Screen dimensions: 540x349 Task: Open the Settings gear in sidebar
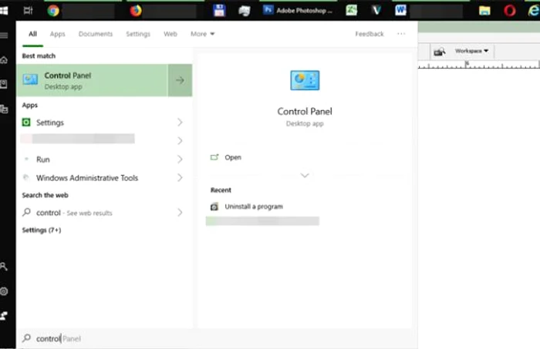pos(4,291)
